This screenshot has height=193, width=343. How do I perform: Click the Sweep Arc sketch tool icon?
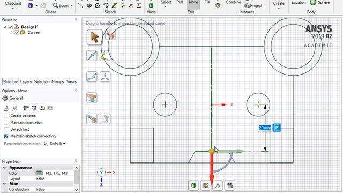106,5
